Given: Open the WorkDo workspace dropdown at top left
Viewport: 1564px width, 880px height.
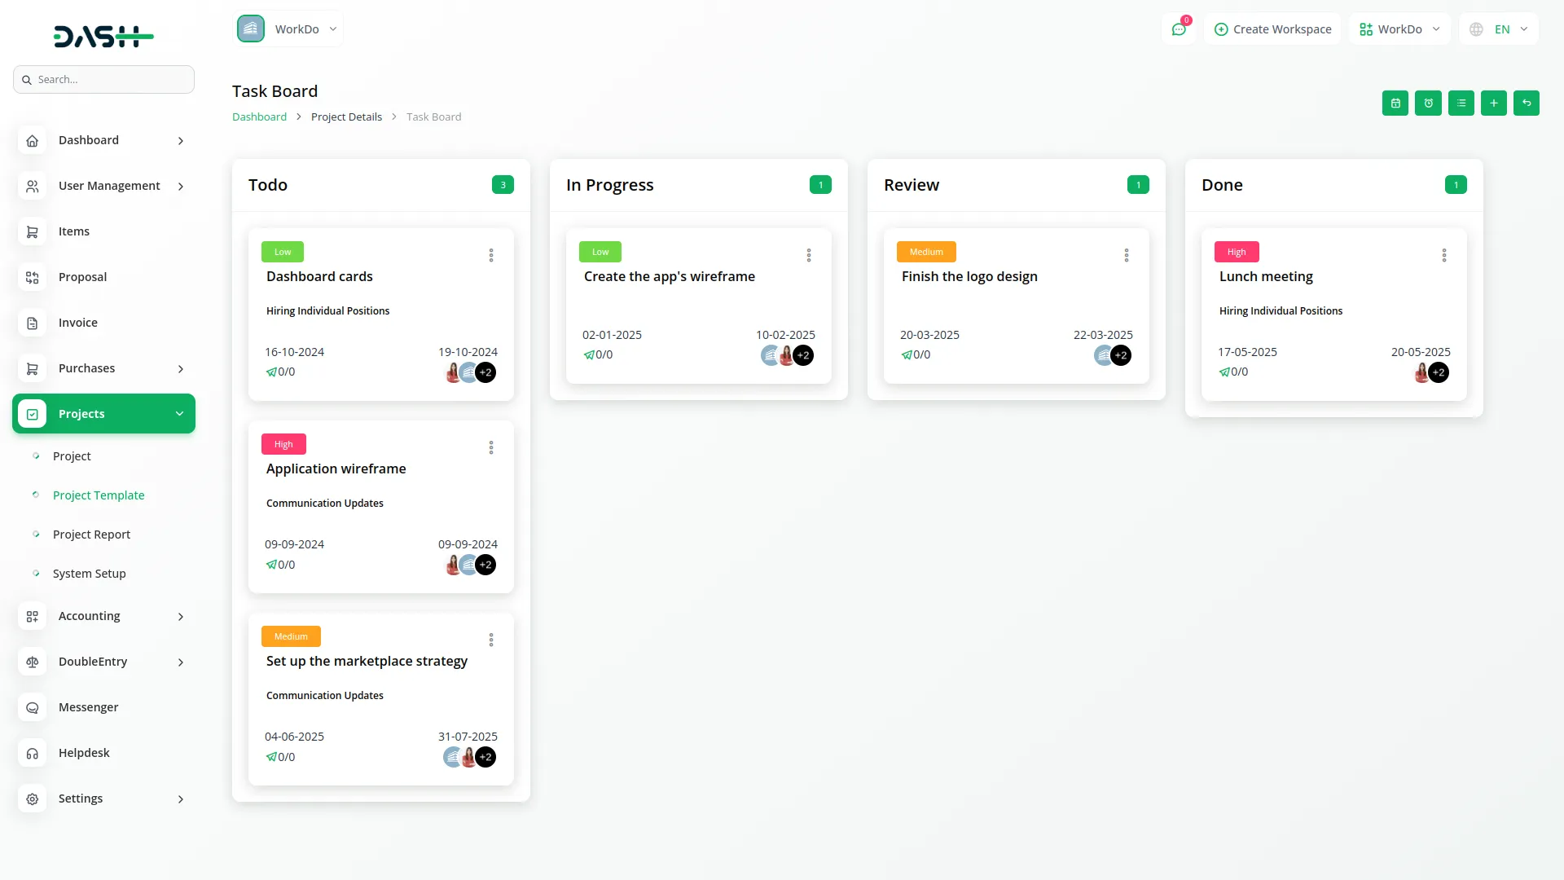Looking at the screenshot, I should point(288,29).
